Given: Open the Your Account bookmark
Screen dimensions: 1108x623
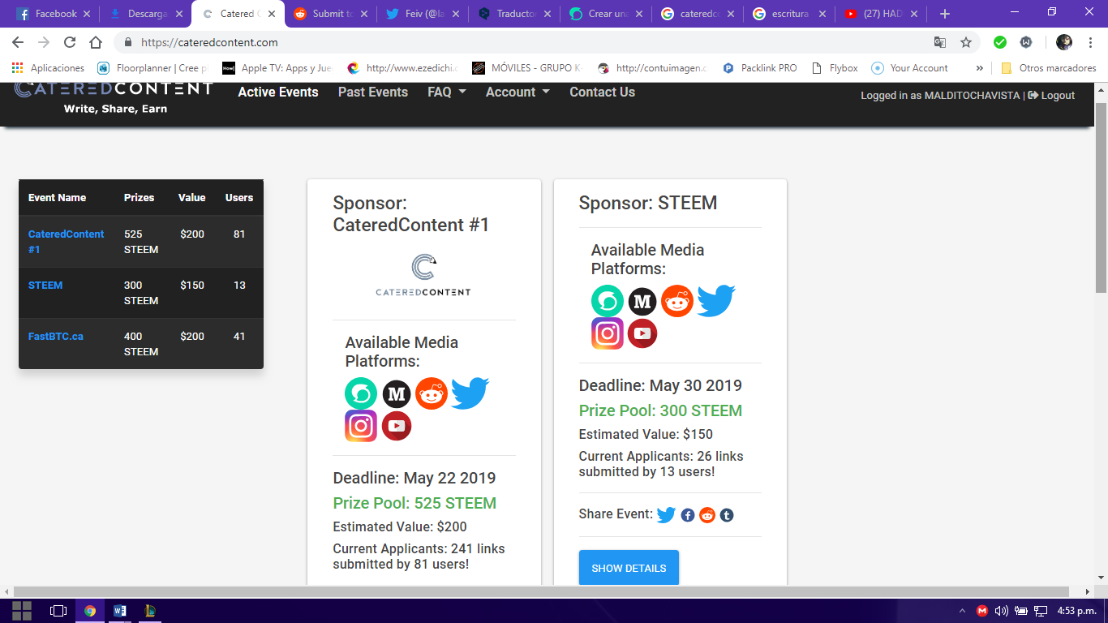Looking at the screenshot, I should coord(909,68).
